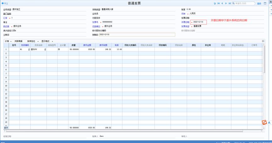The width and height of the screenshot is (272, 143).
Task: Click the tax rate cell 13.00 in row 1
Action: click(117, 49)
